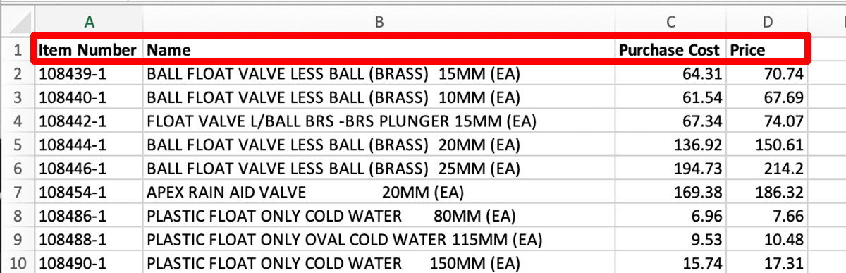Select purchase cost cell 9.53
This screenshot has height=273, width=846.
[x=670, y=241]
